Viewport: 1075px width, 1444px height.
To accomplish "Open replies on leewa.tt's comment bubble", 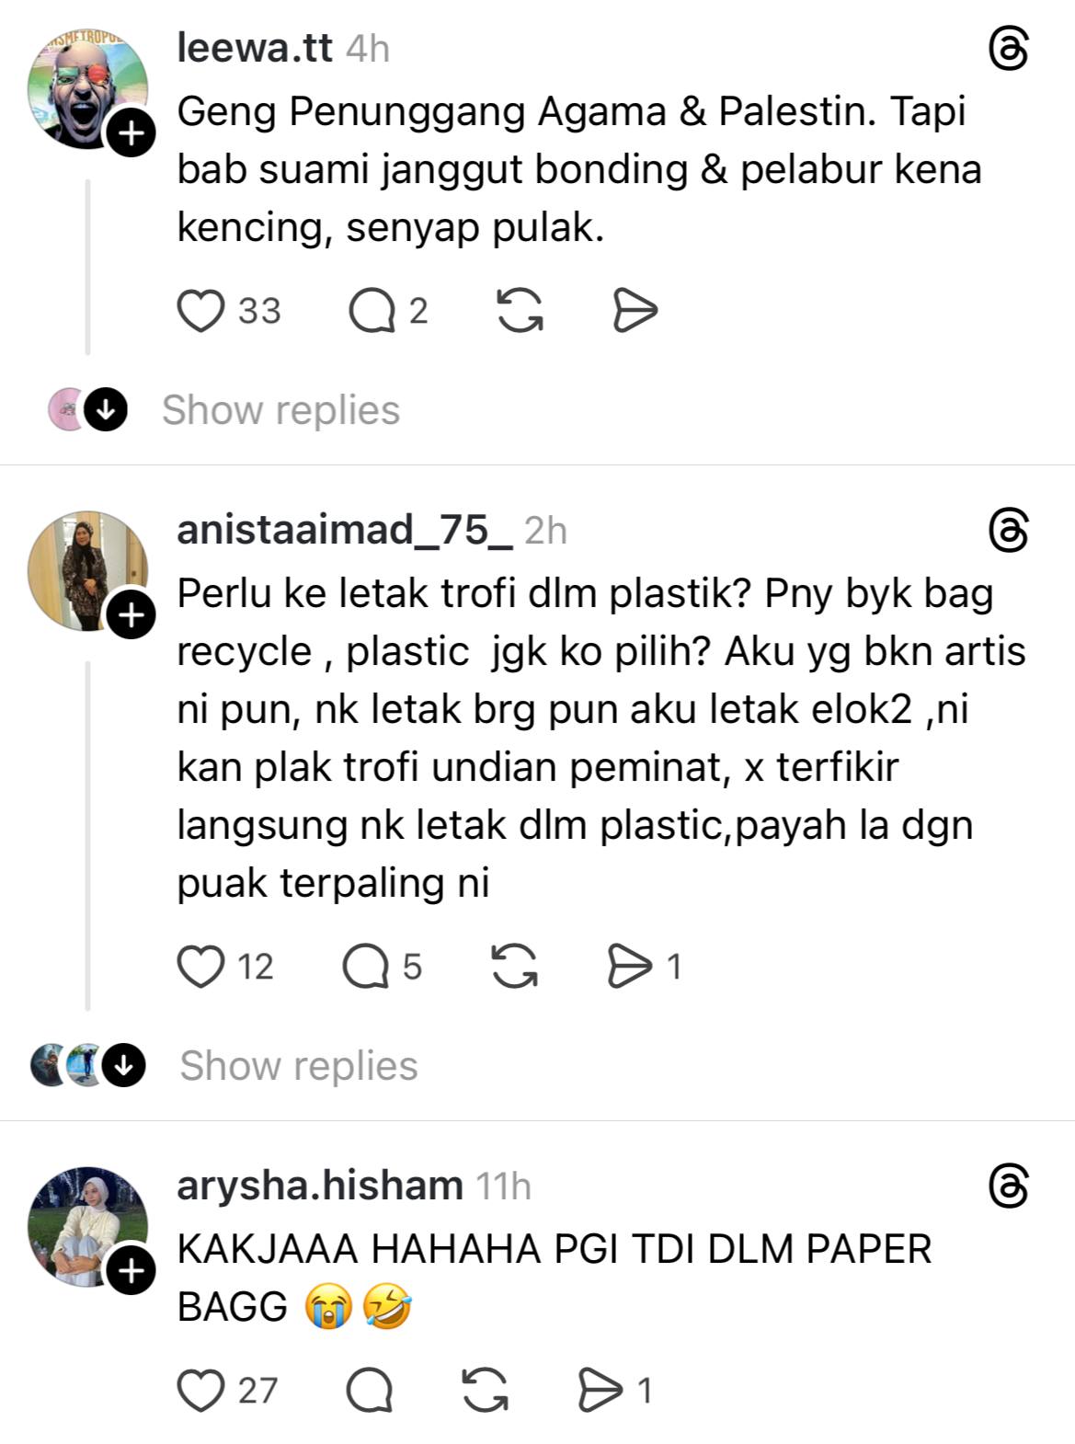I will (372, 311).
